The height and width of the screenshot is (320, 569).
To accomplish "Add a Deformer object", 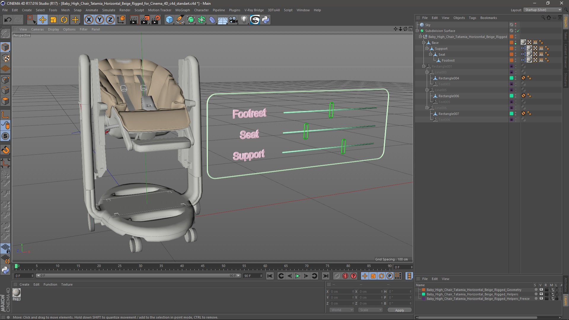I will [x=212, y=20].
